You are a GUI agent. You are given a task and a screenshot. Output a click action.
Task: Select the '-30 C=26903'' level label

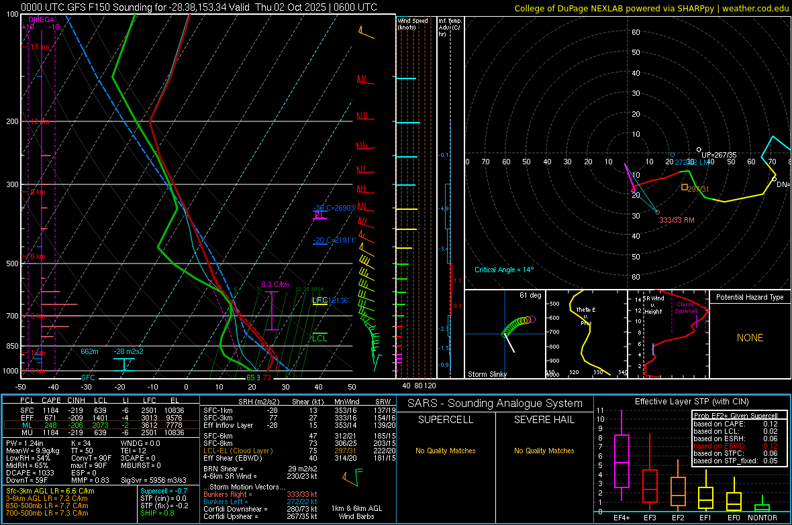[x=334, y=208]
